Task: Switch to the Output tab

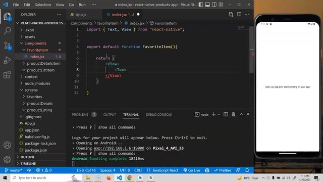Action: click(110, 115)
